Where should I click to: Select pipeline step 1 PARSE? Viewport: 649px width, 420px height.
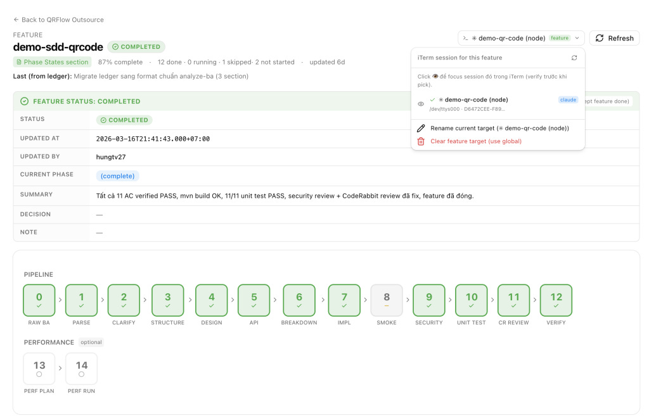point(82,300)
